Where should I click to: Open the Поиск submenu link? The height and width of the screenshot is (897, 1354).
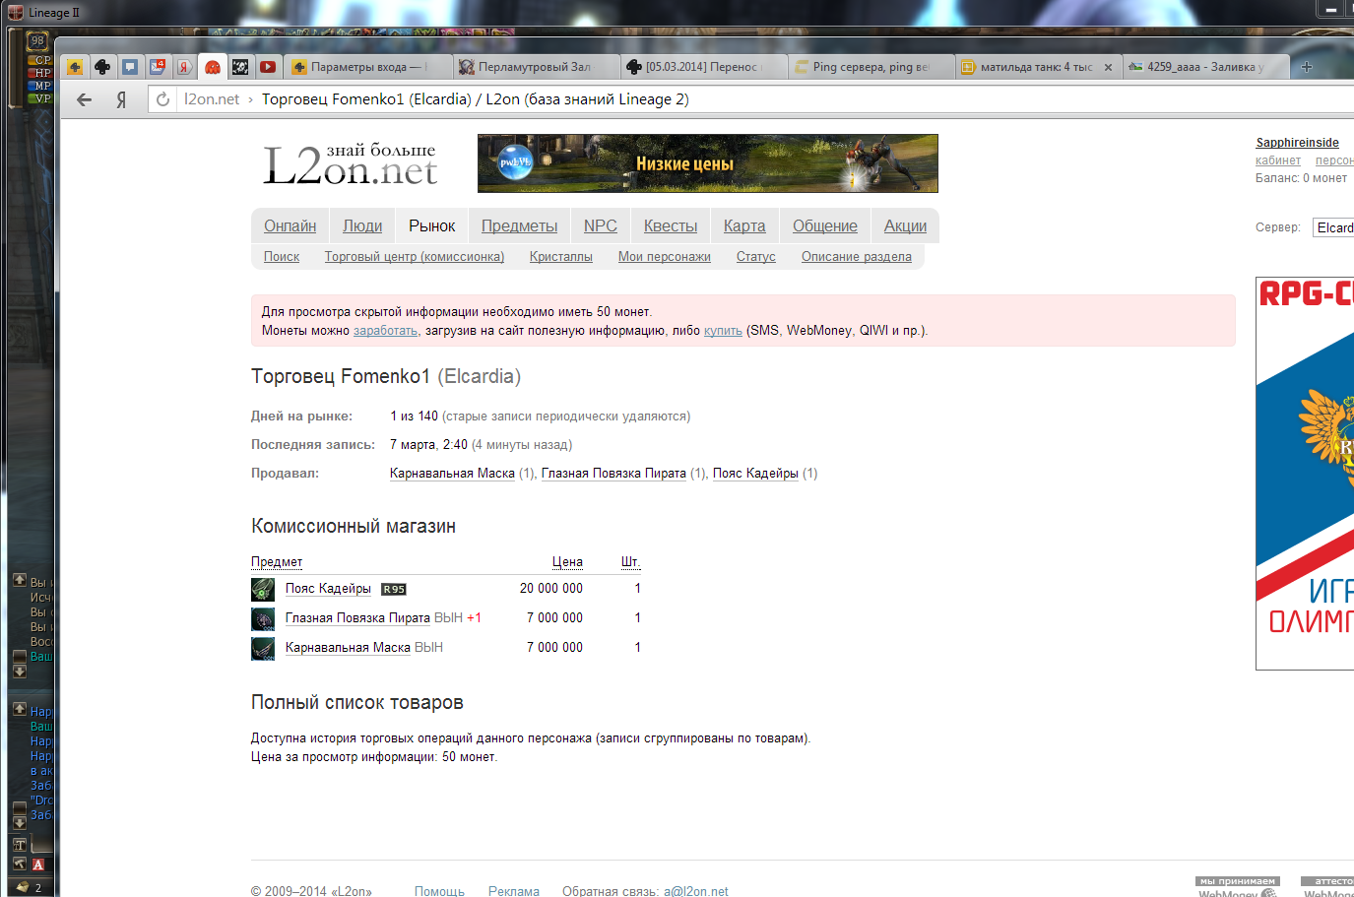coord(282,256)
